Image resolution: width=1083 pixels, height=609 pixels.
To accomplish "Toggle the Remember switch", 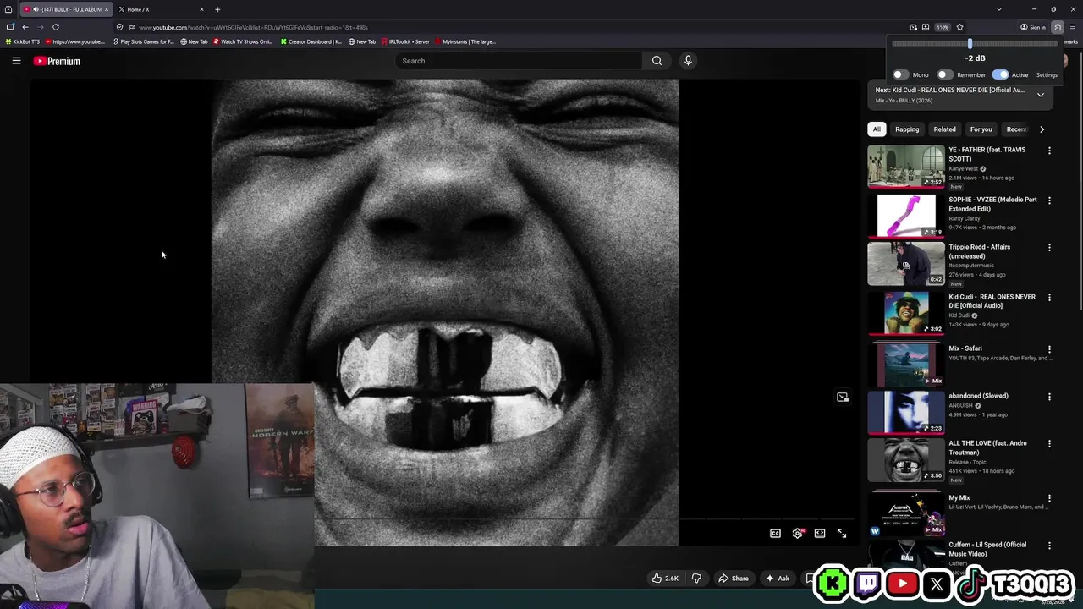I will click(945, 74).
